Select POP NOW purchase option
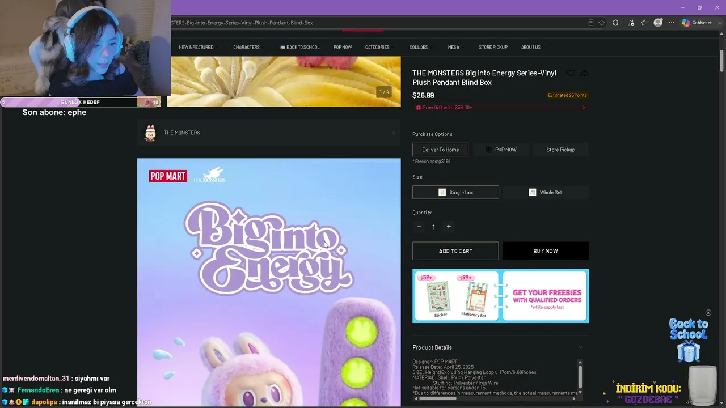This screenshot has width=726, height=408. point(501,150)
